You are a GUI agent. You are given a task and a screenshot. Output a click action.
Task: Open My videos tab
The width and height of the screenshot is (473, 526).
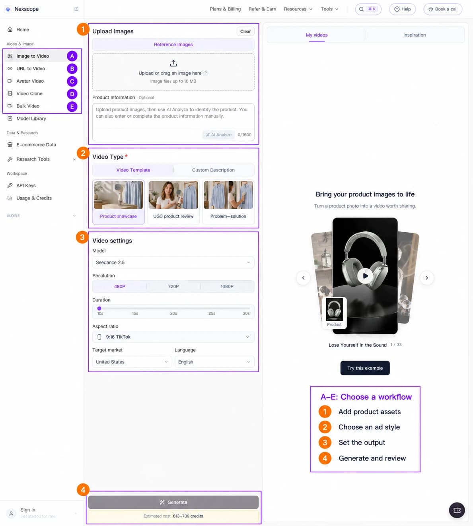[317, 35]
